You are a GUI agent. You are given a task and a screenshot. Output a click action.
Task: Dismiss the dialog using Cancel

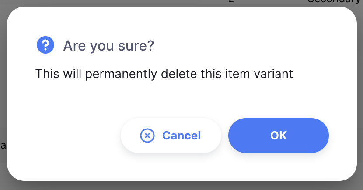[171, 136]
